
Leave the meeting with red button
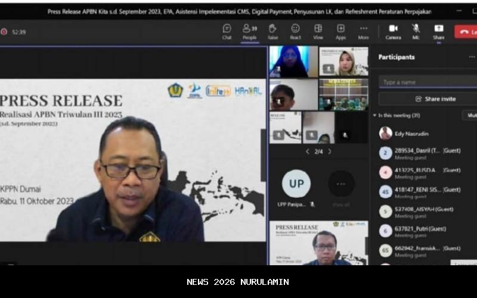(466, 32)
